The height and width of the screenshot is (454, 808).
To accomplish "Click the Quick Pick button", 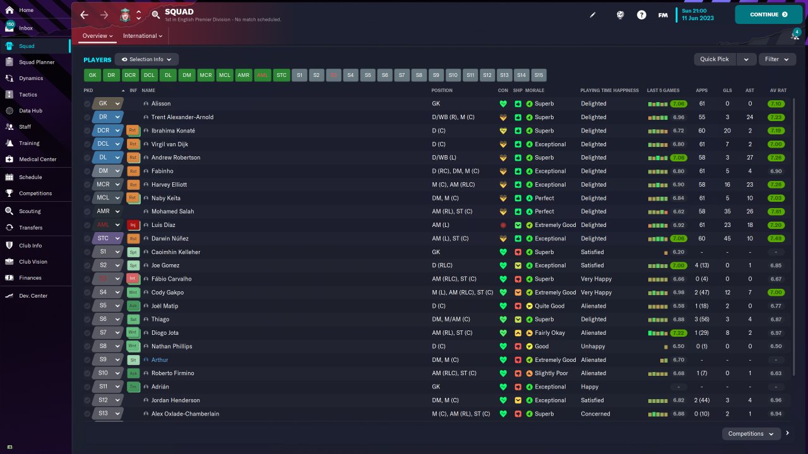I will click(x=715, y=59).
